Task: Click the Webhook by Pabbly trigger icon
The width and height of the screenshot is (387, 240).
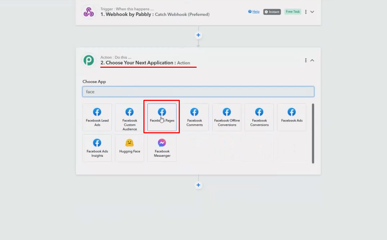Action: pyautogui.click(x=88, y=12)
